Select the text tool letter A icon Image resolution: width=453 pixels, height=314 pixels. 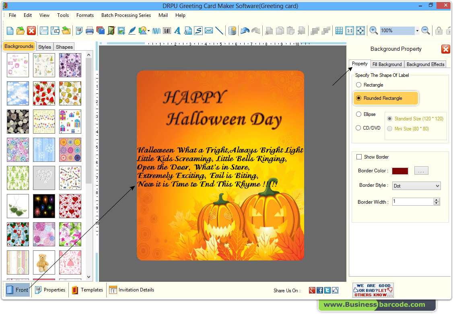pos(177,31)
